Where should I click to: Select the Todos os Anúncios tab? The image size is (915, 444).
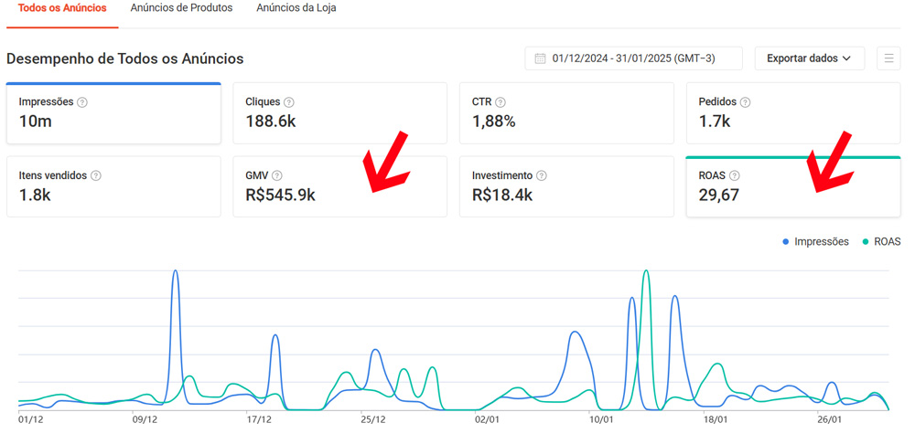[x=62, y=8]
